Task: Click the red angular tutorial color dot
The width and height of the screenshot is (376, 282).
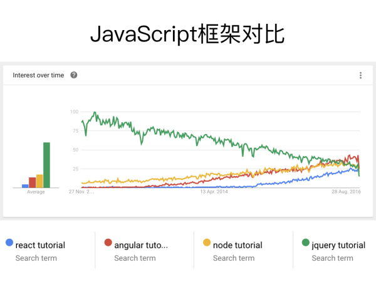Action: pos(108,243)
